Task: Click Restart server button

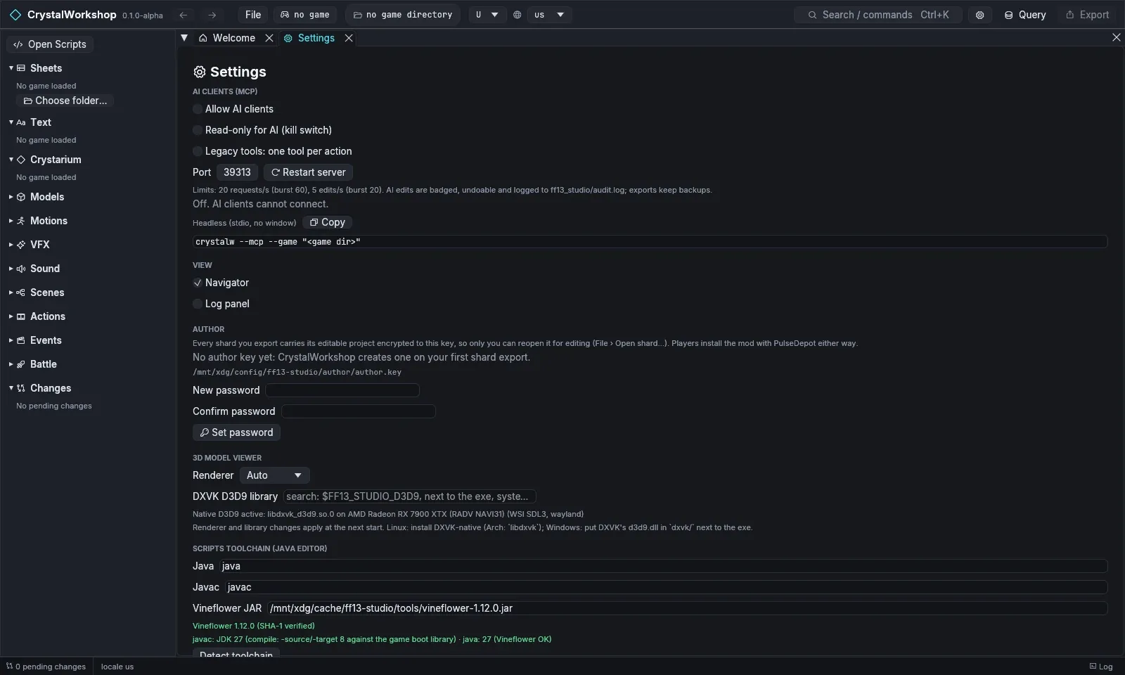Action: [x=309, y=172]
